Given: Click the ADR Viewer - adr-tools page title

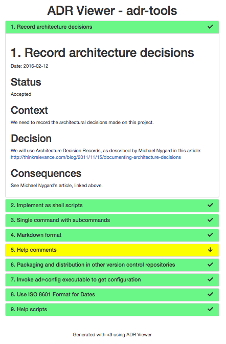Looking at the screenshot, I should (x=112, y=11).
